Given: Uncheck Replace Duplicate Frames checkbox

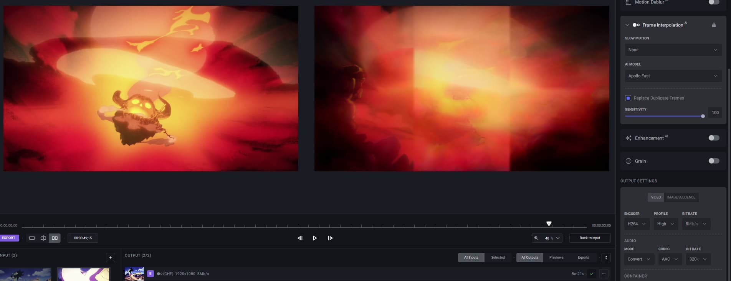Looking at the screenshot, I should [x=628, y=98].
